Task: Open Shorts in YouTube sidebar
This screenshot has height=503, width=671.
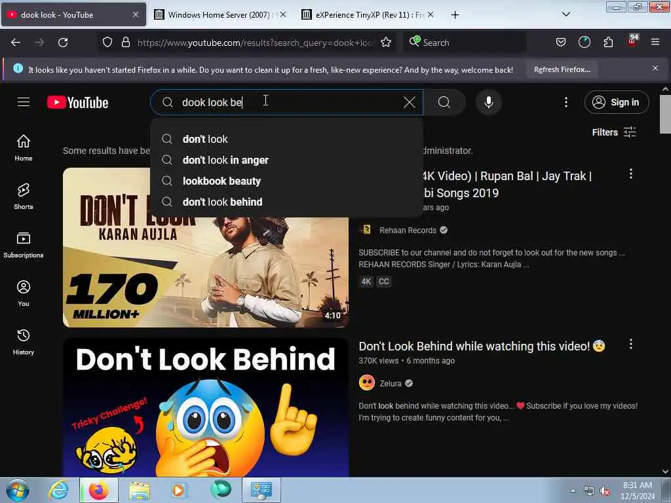Action: (x=24, y=196)
